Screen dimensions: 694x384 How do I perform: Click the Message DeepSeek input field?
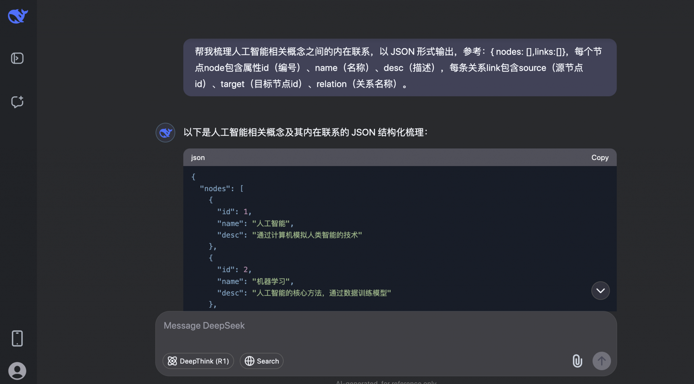305,325
